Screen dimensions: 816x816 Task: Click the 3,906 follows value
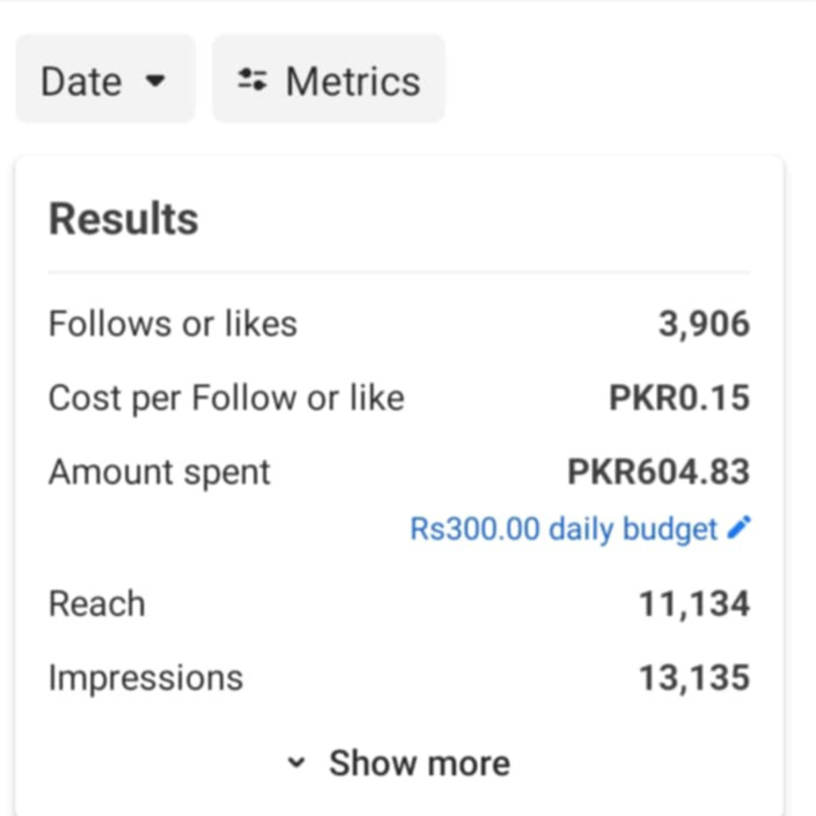704,324
